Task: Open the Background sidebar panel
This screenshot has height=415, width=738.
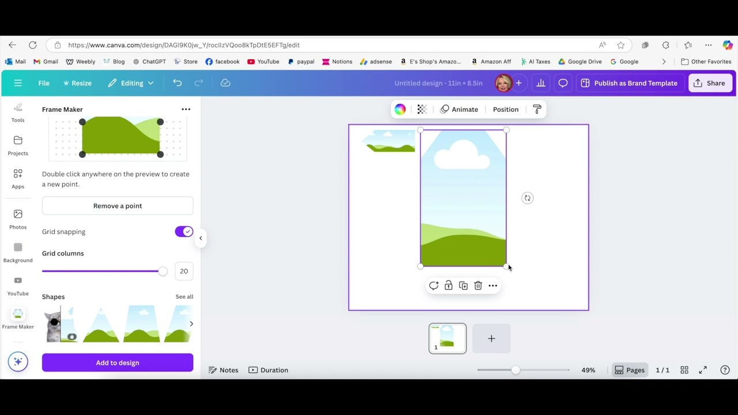Action: coord(18,252)
